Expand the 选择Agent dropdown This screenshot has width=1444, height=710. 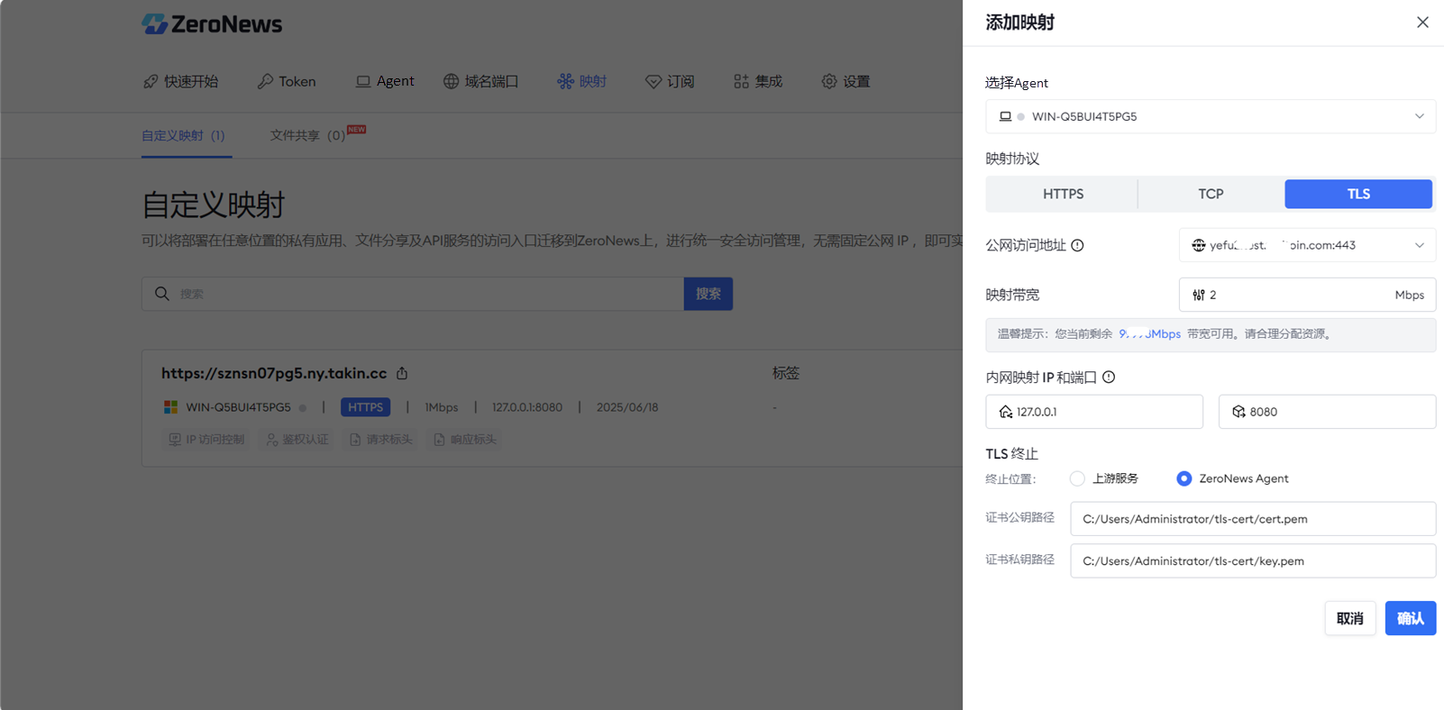(x=1211, y=116)
